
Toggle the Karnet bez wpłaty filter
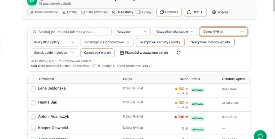click(x=97, y=53)
